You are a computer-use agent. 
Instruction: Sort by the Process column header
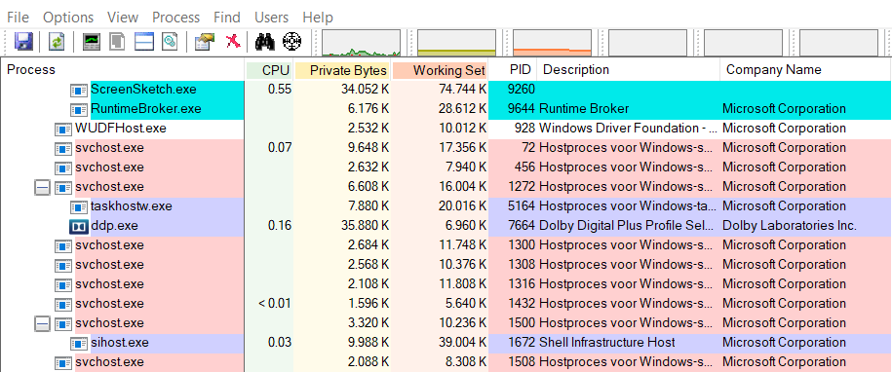tap(122, 70)
